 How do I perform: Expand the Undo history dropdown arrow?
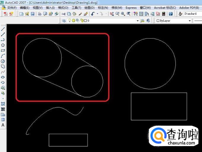click(x=98, y=14)
